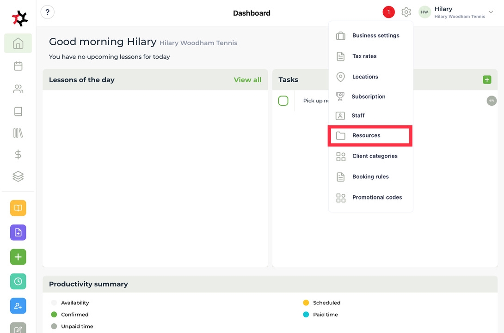The image size is (504, 333).
Task: Click the purple add document button
Action: 18,233
